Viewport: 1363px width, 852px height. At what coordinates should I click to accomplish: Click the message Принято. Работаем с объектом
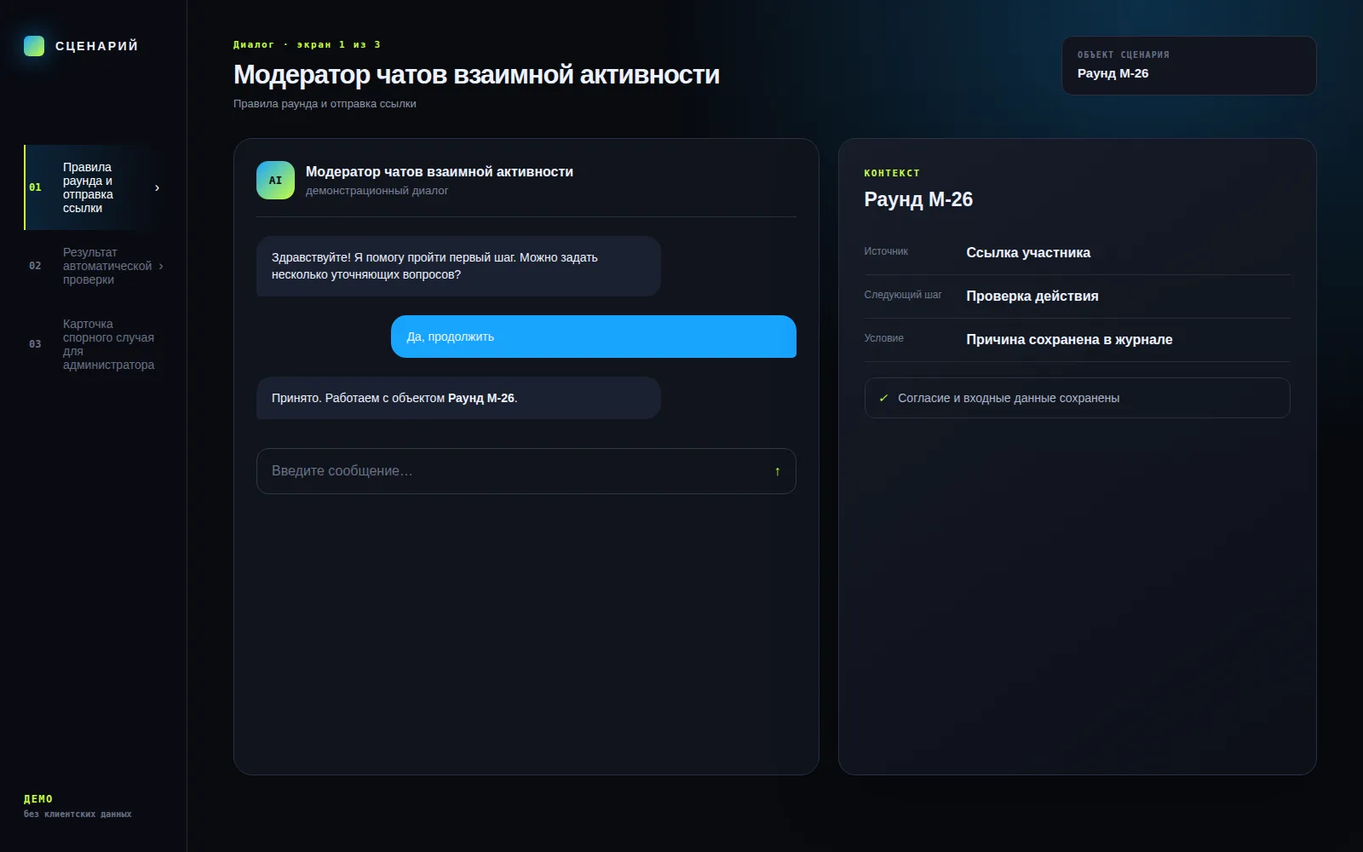(458, 398)
